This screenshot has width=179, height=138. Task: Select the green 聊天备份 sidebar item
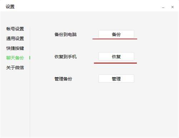pos(15,58)
